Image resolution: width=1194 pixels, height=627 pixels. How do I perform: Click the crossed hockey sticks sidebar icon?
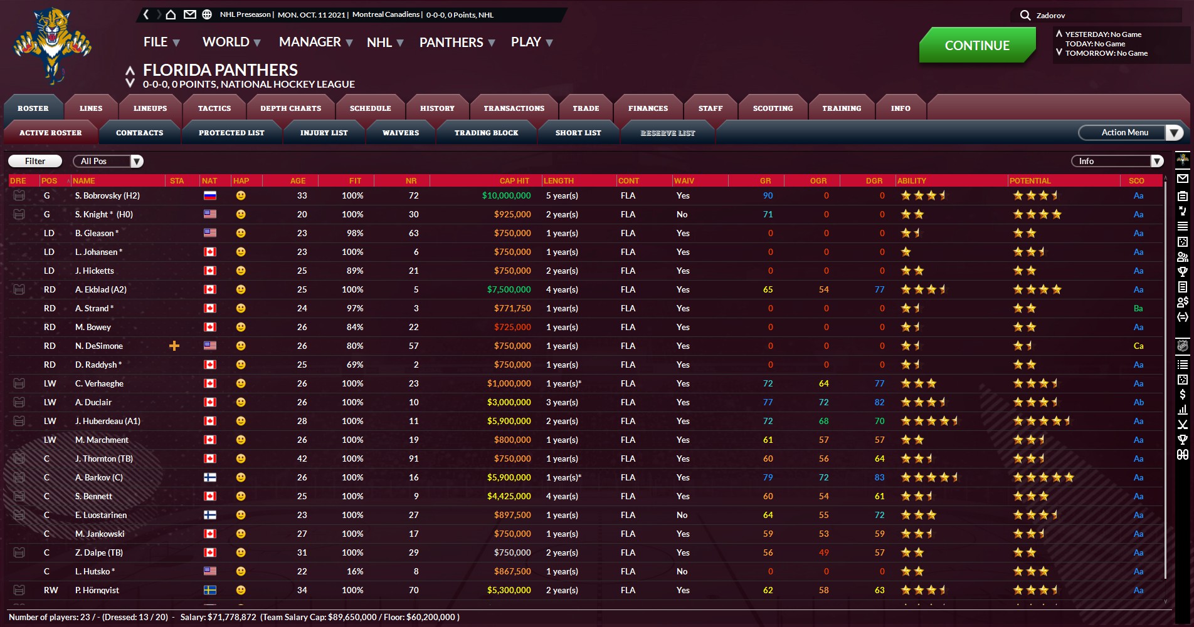coord(1182,424)
